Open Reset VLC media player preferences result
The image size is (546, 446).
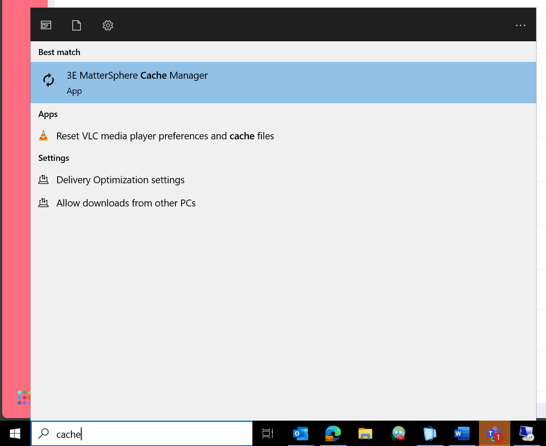(283, 136)
